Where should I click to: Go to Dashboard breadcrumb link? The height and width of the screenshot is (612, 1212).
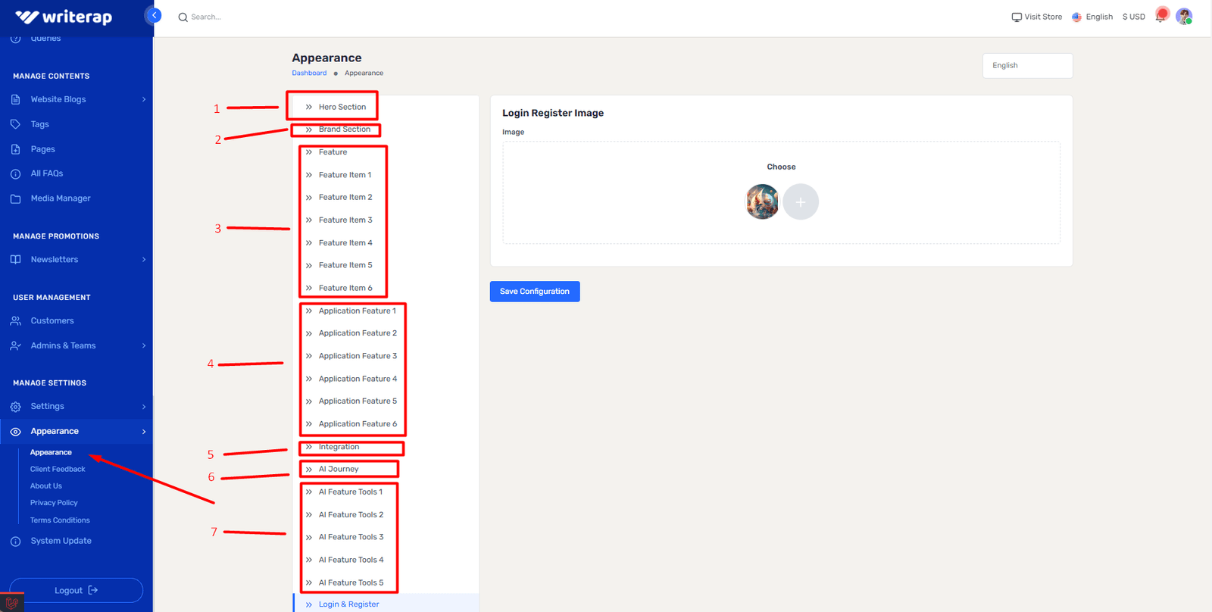coord(309,73)
